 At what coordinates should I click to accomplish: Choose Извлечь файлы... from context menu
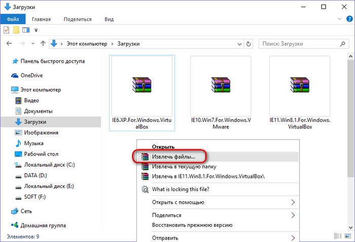(x=173, y=157)
